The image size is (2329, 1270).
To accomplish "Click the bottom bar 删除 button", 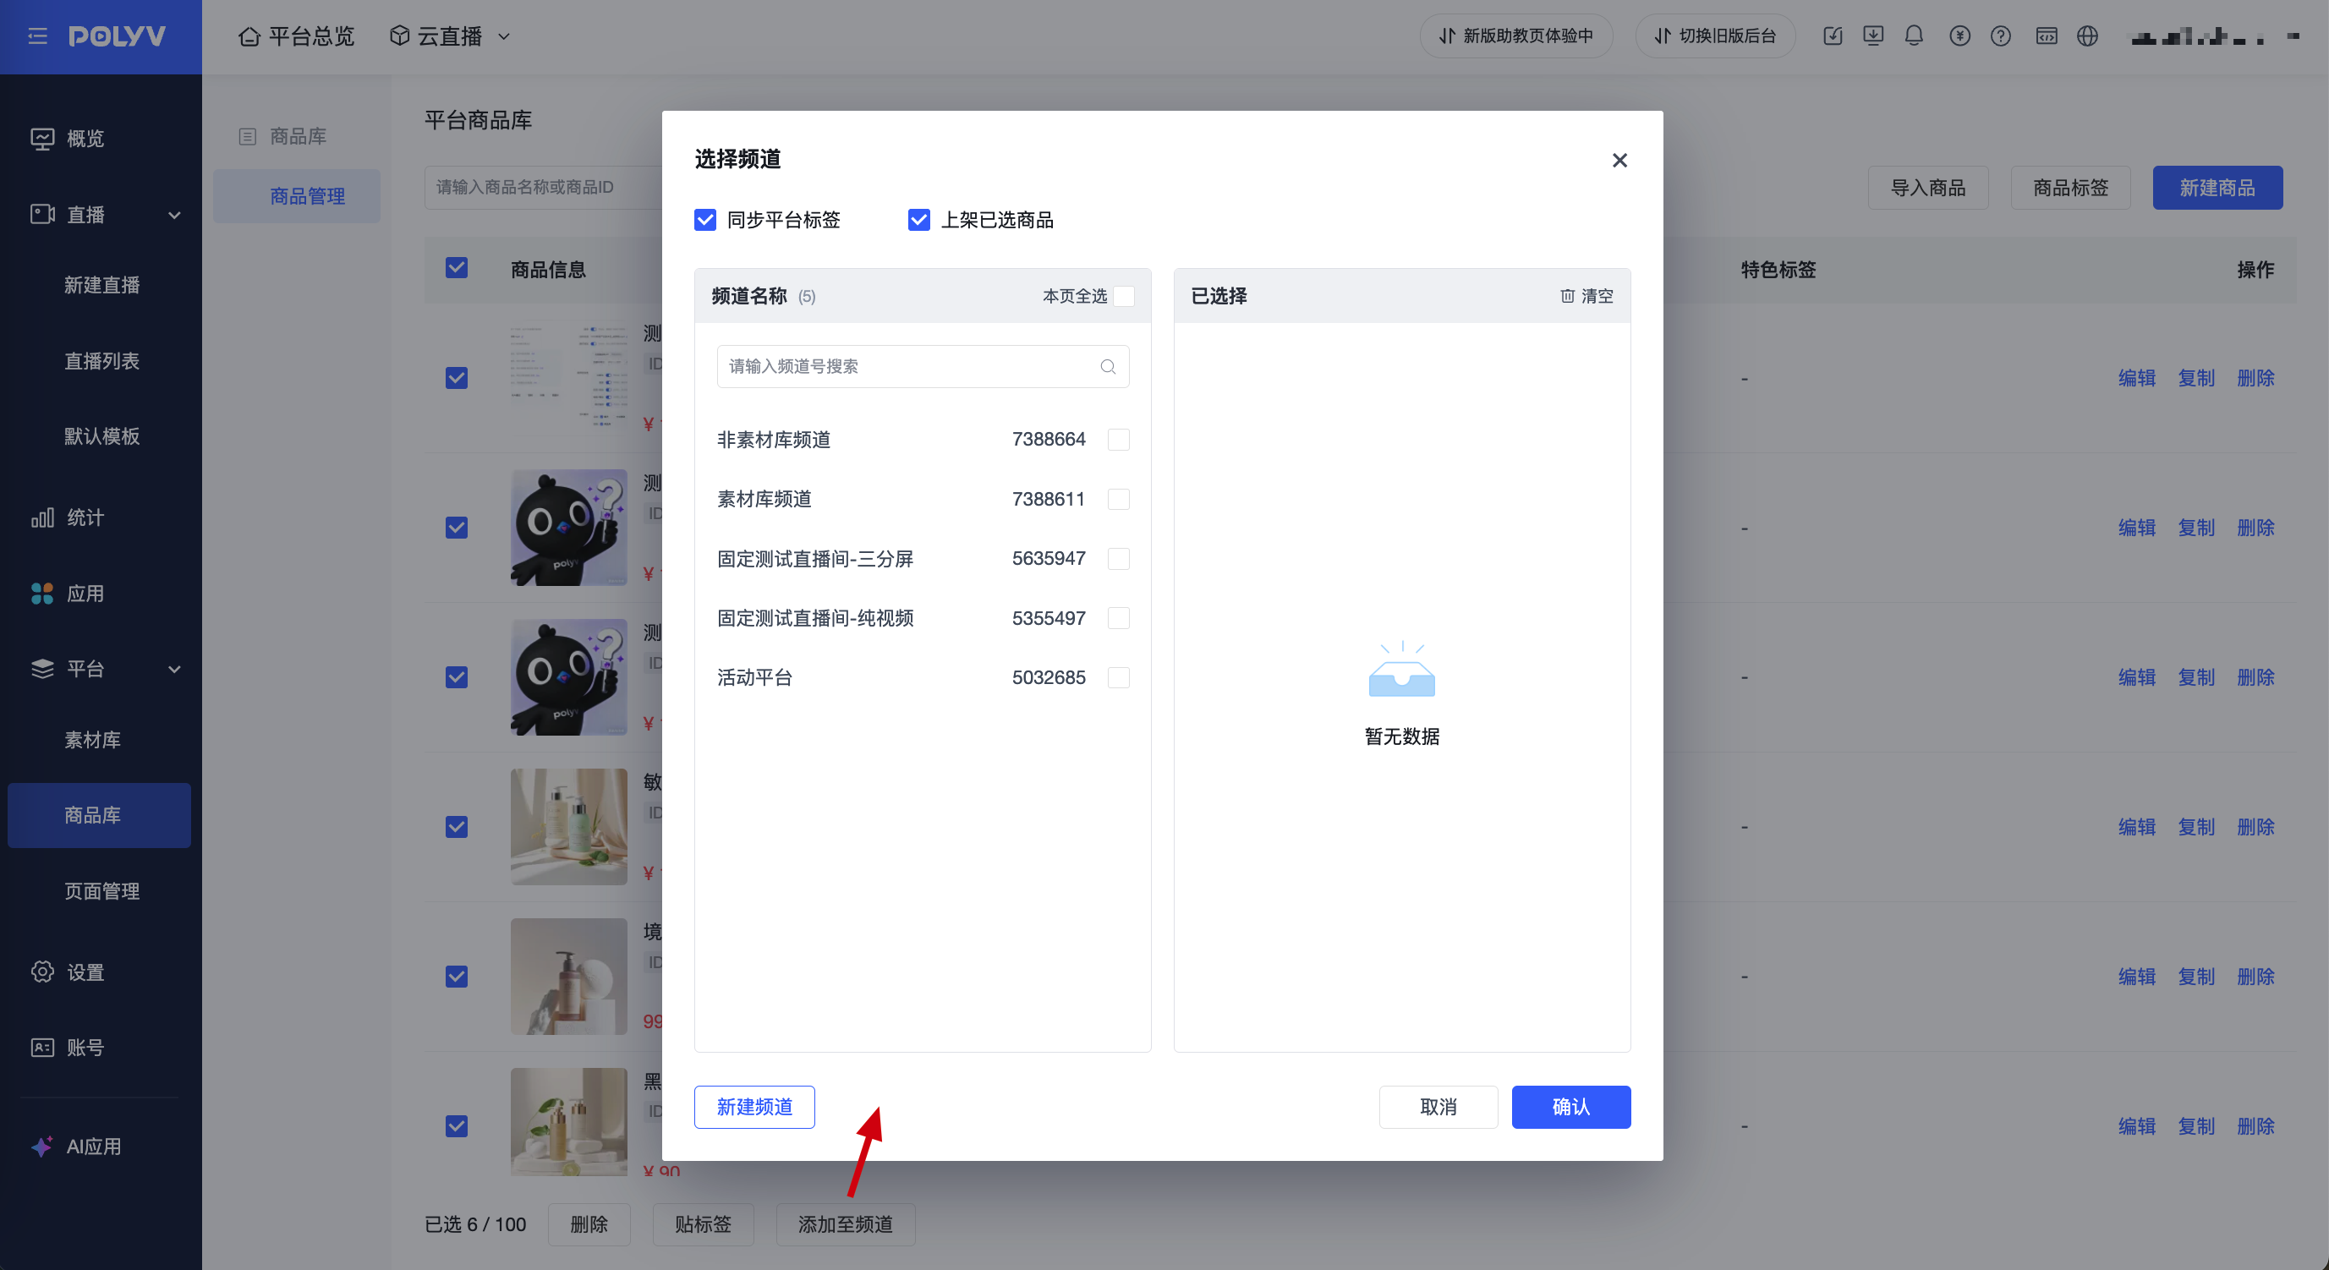I will [x=589, y=1223].
